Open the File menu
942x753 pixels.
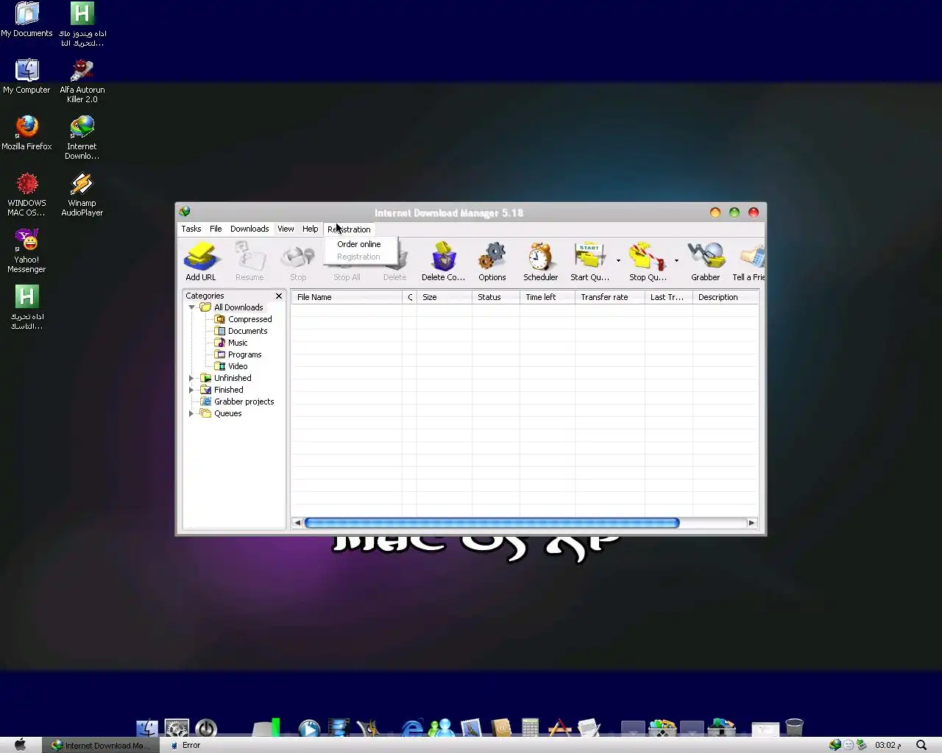[x=216, y=229]
